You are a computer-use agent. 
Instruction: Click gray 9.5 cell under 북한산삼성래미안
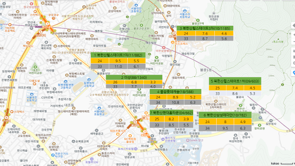pos(225,128)
